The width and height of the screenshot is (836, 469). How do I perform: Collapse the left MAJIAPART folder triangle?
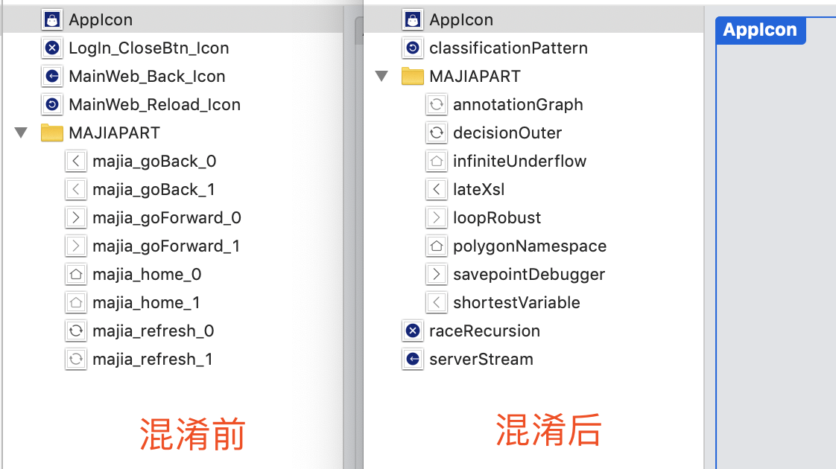(x=21, y=133)
